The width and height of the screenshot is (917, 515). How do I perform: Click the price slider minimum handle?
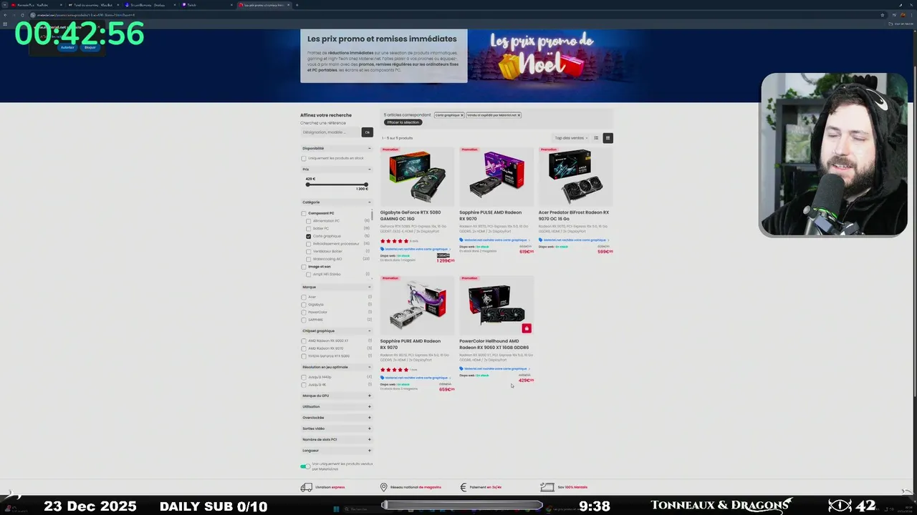click(308, 185)
